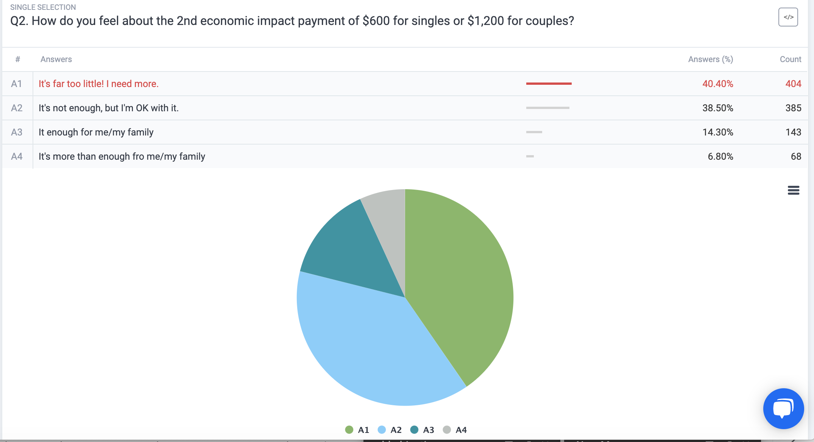Click "It's not enough, but I'm OK with it." row
The height and width of the screenshot is (442, 814).
(x=109, y=108)
